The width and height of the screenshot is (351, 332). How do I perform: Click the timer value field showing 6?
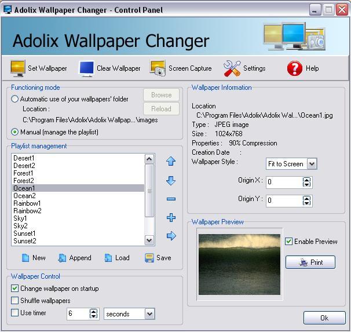pyautogui.click(x=78, y=313)
